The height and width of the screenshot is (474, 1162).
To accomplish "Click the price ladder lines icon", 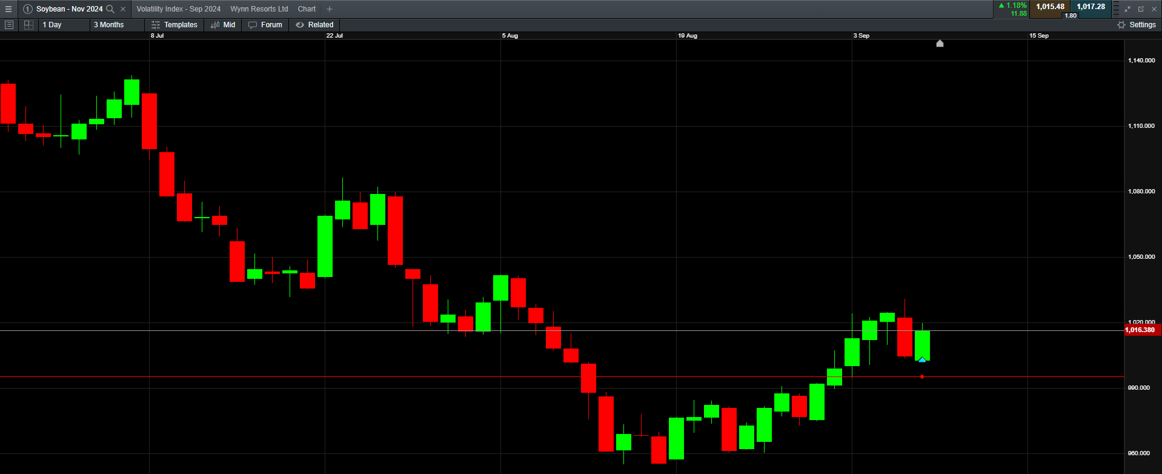I will [x=1116, y=9].
